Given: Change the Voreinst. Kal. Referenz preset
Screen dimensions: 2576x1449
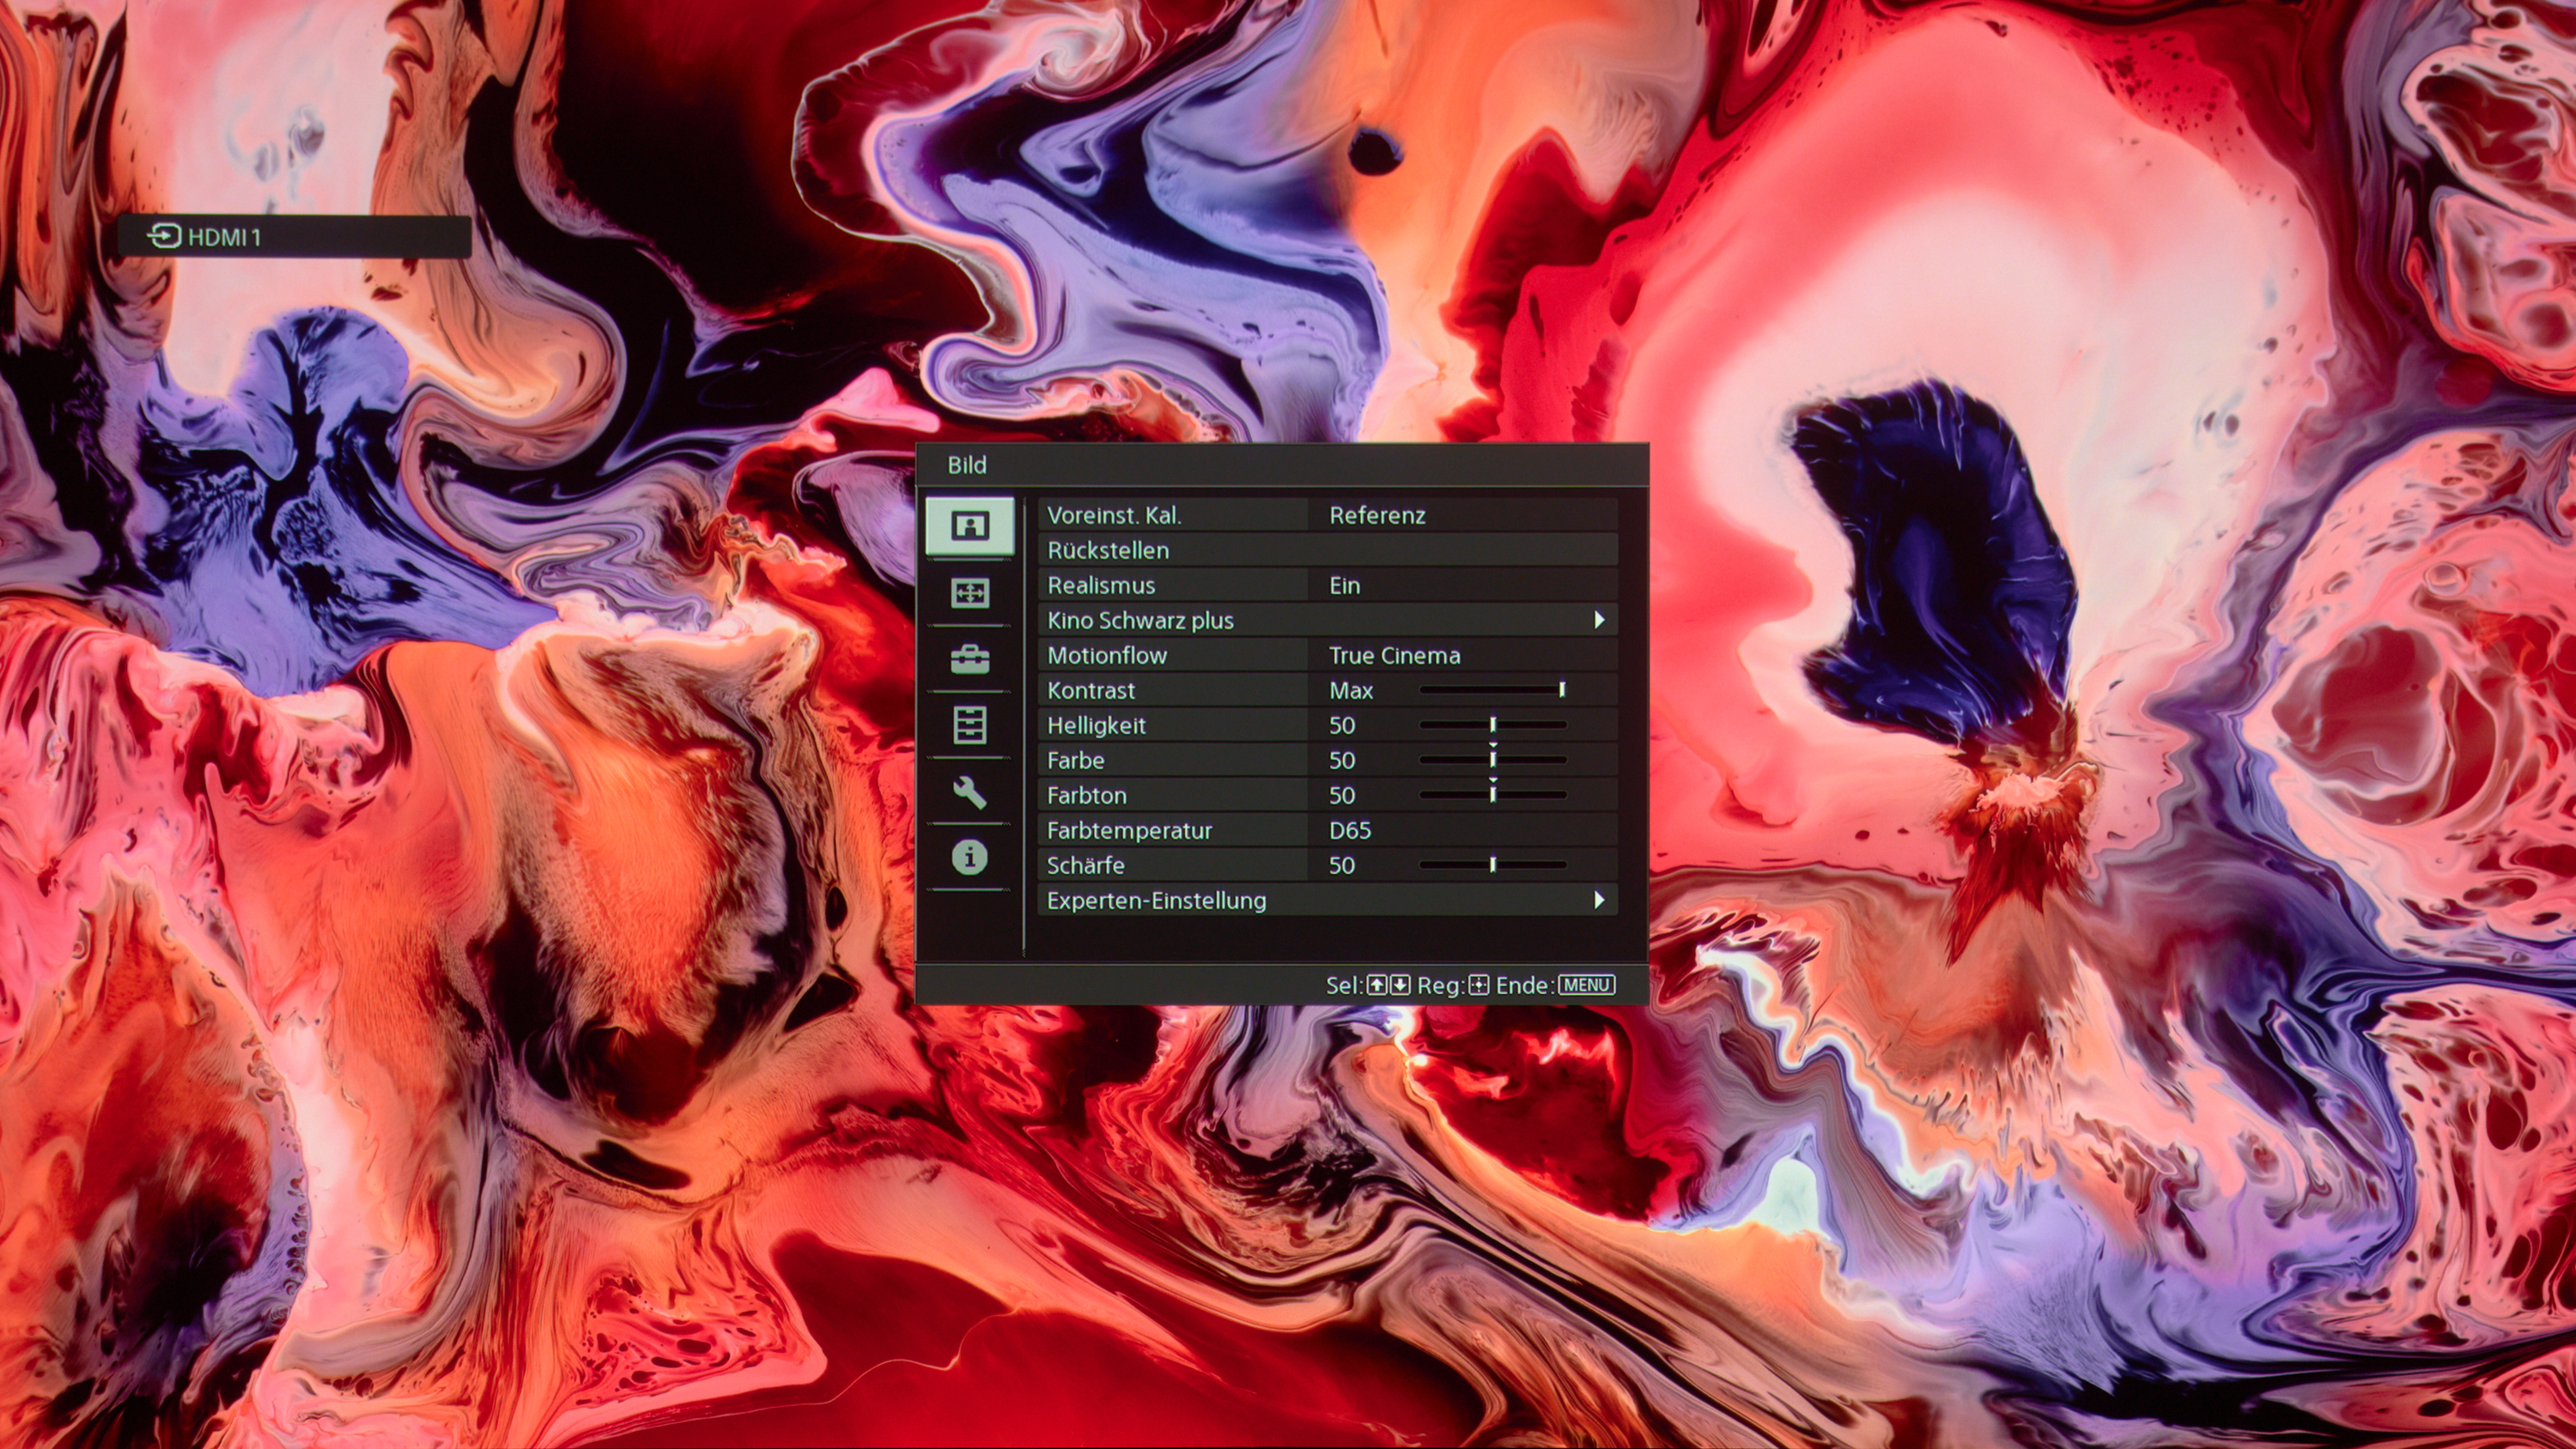Looking at the screenshot, I should coord(1327,515).
